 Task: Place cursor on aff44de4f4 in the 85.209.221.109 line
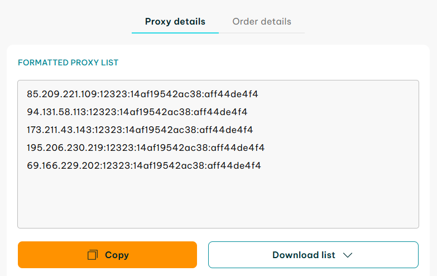231,94
